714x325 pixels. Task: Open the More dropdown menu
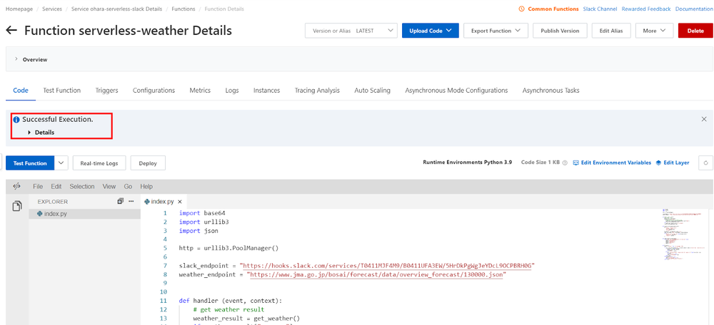(x=653, y=31)
